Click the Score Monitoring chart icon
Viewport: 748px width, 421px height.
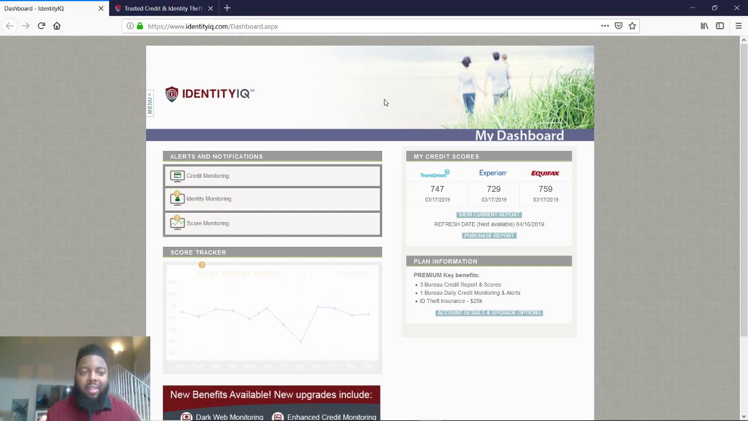177,223
